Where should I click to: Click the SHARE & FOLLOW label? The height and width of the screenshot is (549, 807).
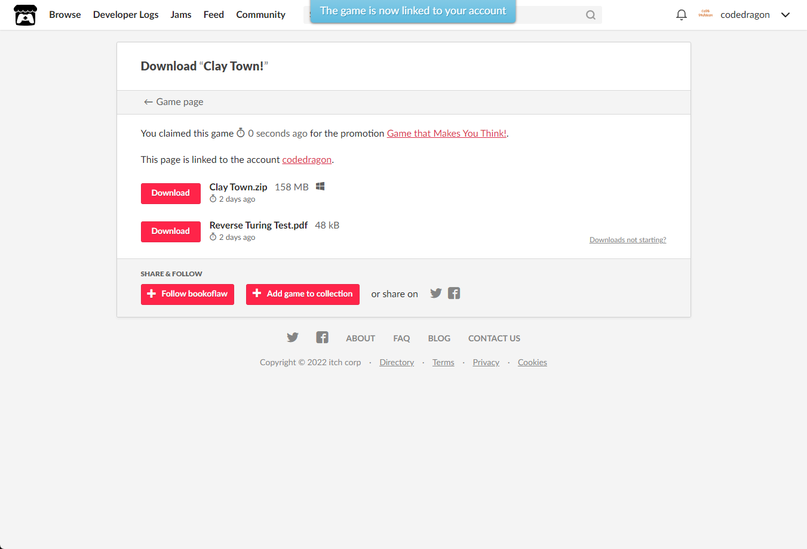click(x=171, y=274)
